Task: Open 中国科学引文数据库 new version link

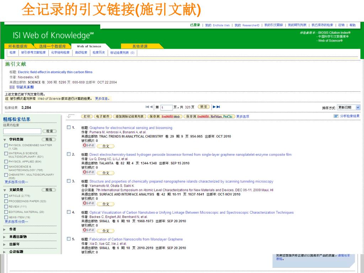Action: point(333,37)
